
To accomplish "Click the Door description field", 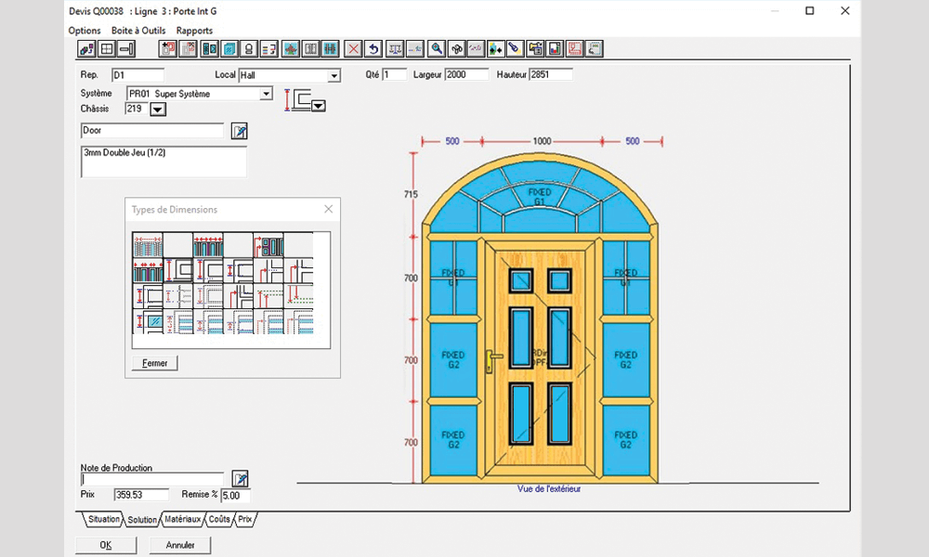I will pyautogui.click(x=152, y=130).
